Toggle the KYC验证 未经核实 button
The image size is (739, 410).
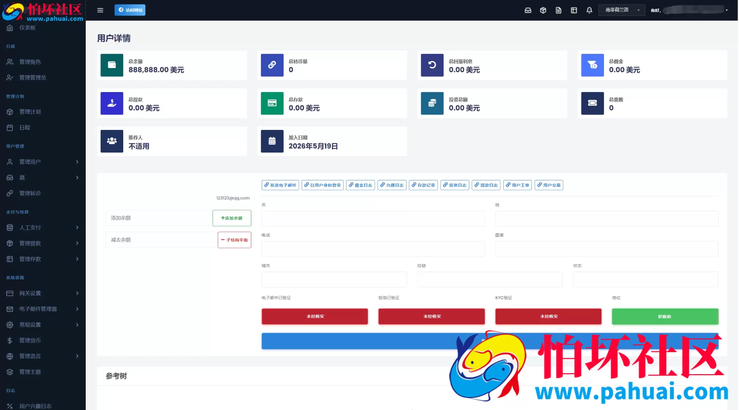point(548,317)
